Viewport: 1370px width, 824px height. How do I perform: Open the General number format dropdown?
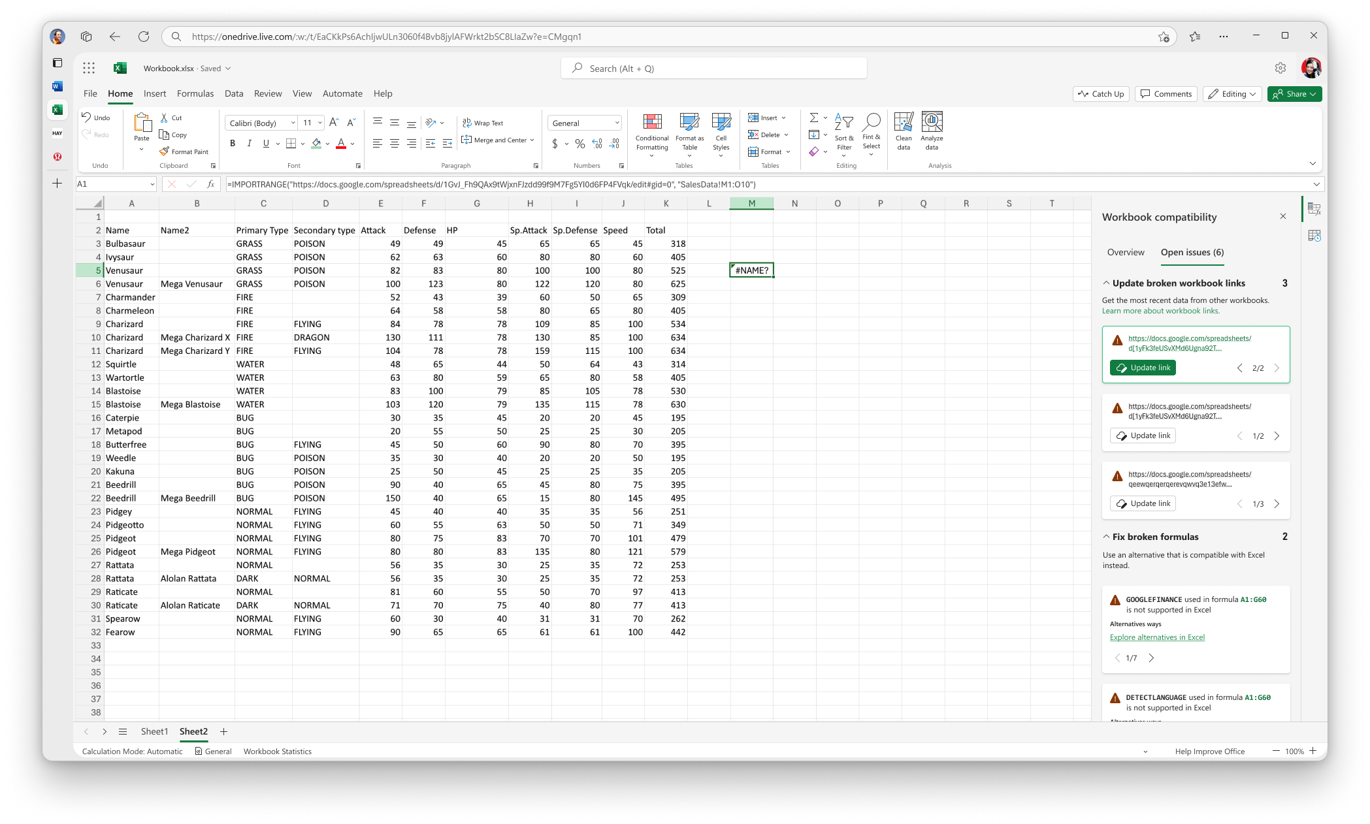616,123
